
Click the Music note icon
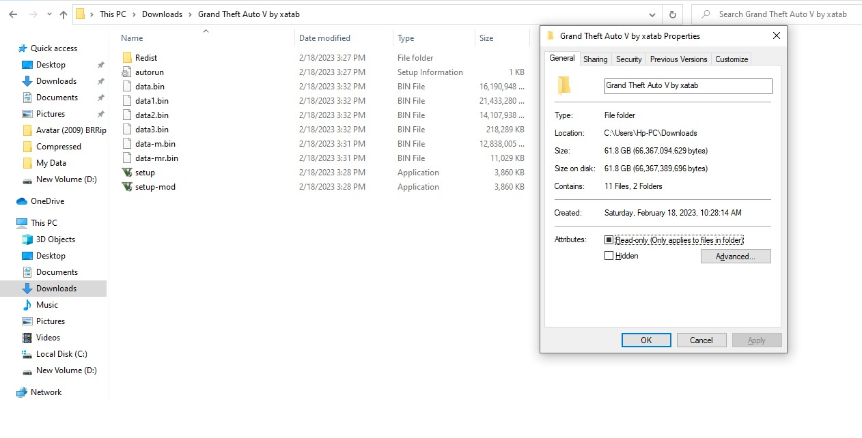tap(27, 305)
